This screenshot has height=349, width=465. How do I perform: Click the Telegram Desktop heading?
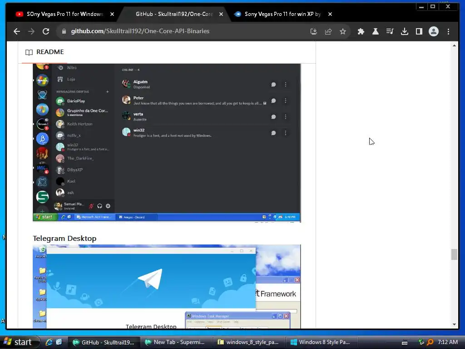[64, 238]
